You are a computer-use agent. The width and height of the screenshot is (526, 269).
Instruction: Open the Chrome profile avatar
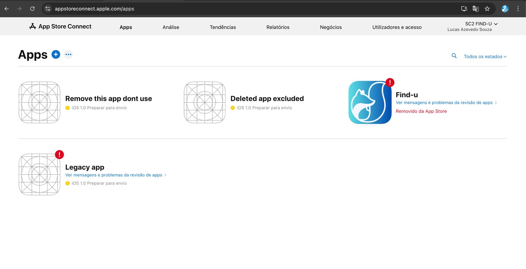point(505,9)
